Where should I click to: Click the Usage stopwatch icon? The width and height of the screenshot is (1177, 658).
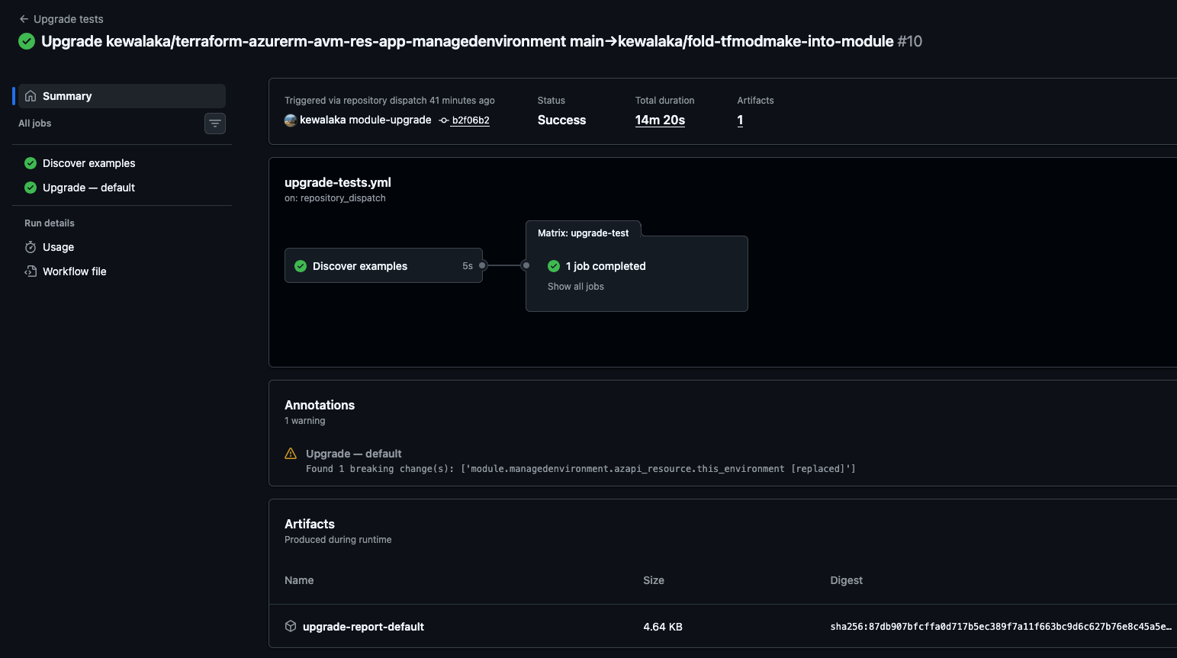pos(31,247)
